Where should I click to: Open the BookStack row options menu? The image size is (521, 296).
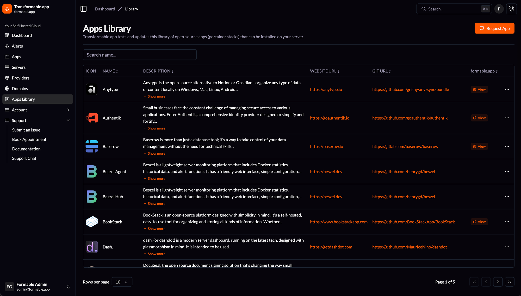coord(507,222)
